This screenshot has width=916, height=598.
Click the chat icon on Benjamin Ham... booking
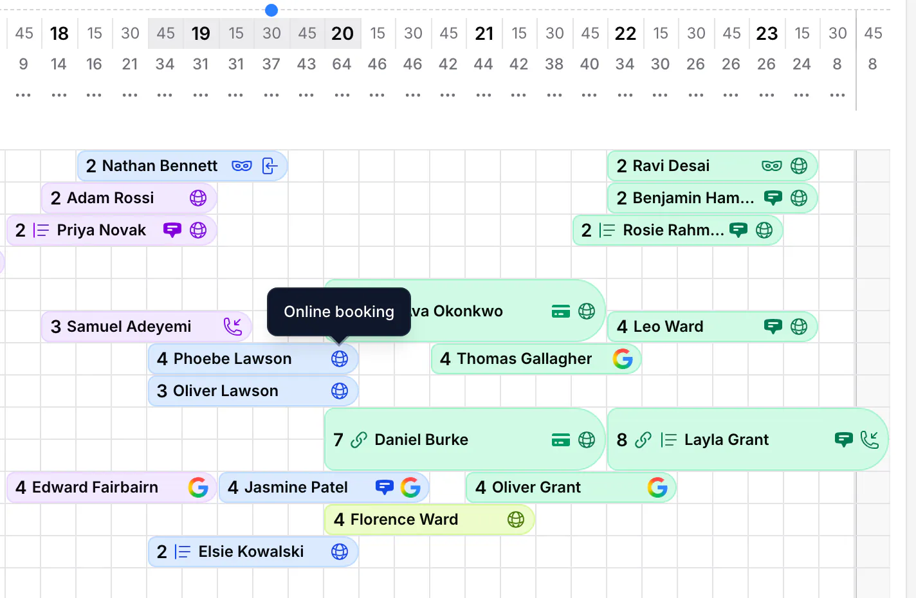coord(773,198)
